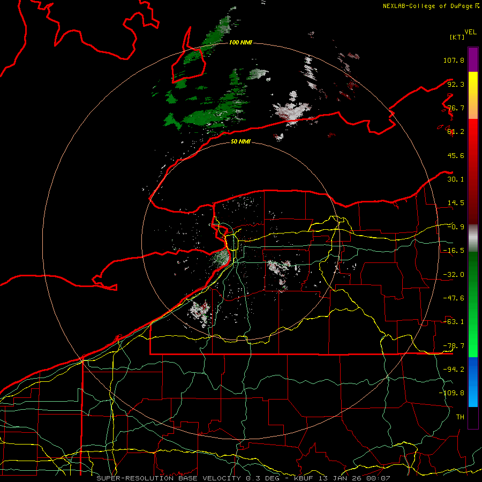The height and width of the screenshot is (482, 482).
Task: Click the 50 NMI range ring label
Action: 240,141
